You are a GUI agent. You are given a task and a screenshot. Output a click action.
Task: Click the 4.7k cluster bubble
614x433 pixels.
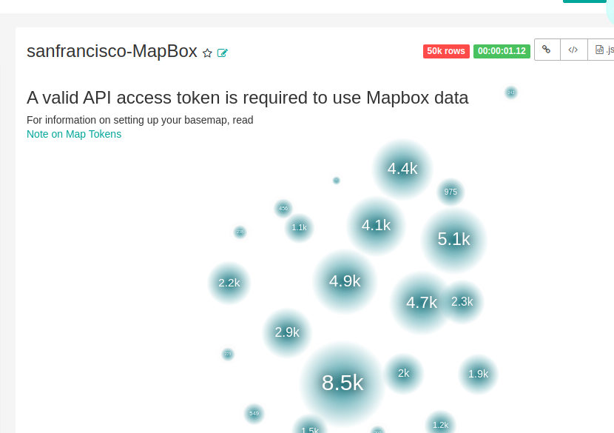click(421, 303)
